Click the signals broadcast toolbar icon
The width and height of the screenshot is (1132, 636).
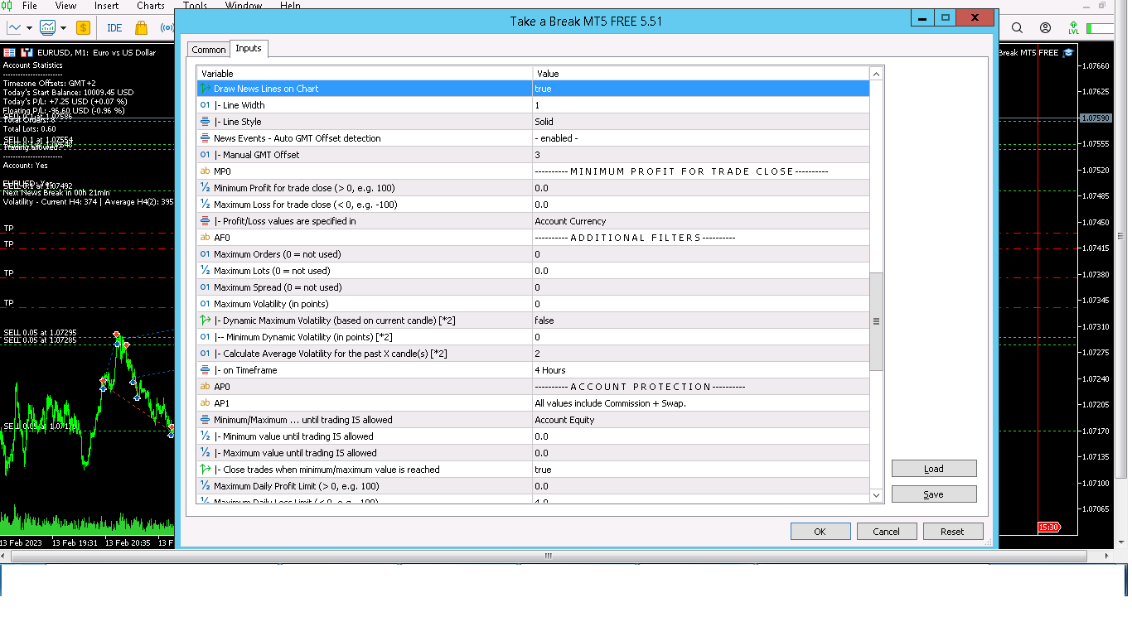coord(167,27)
